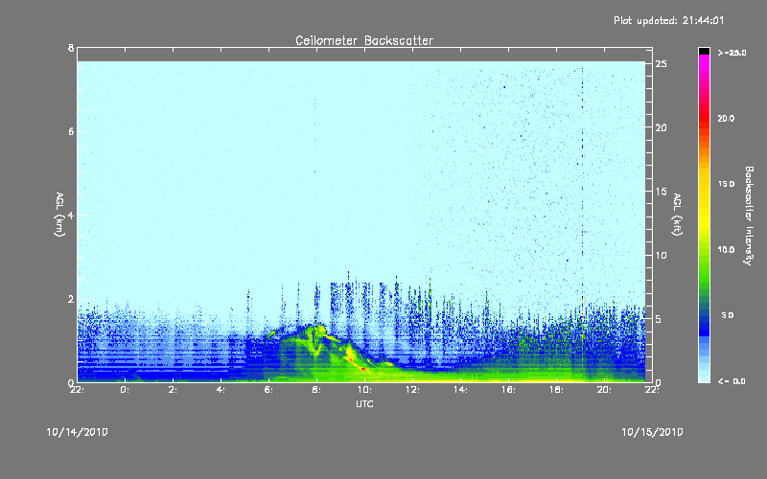Click the "5.0" colorbar label
The height and width of the screenshot is (479, 767).
(728, 315)
